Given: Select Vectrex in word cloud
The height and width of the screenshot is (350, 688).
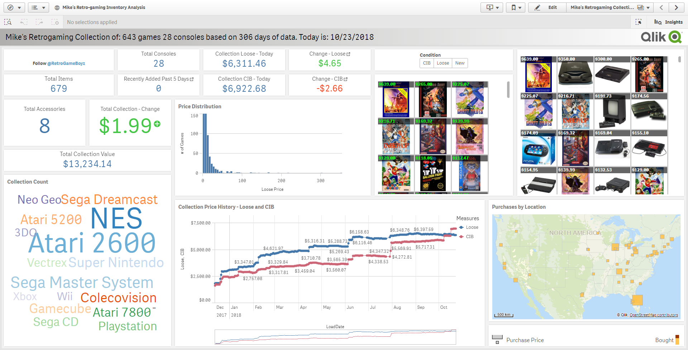Looking at the screenshot, I should (x=47, y=262).
